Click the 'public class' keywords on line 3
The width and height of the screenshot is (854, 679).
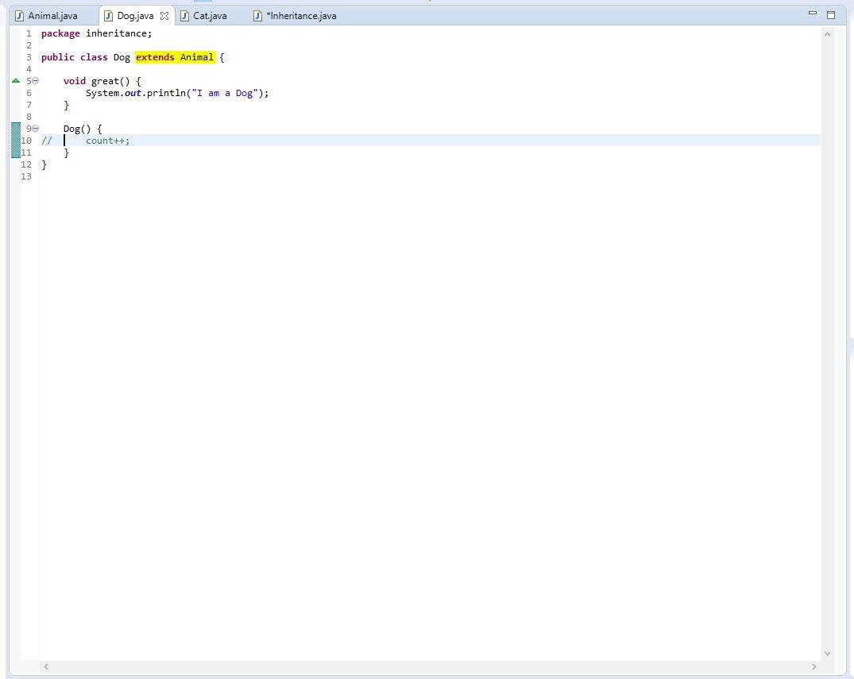[74, 57]
